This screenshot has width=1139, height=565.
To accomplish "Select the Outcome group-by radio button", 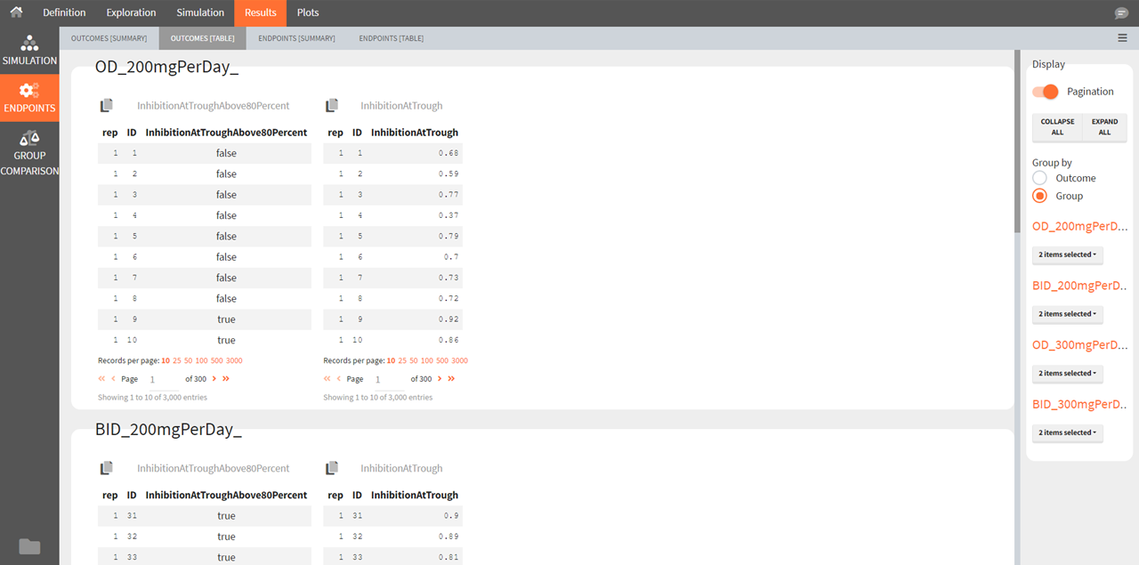I will pos(1039,178).
